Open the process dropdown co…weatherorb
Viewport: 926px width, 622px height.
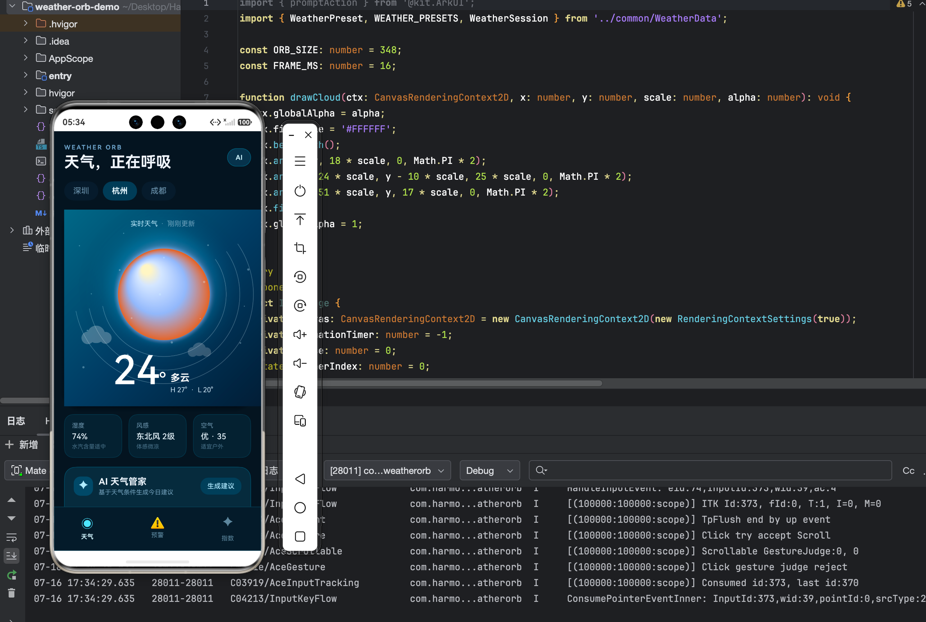click(387, 471)
